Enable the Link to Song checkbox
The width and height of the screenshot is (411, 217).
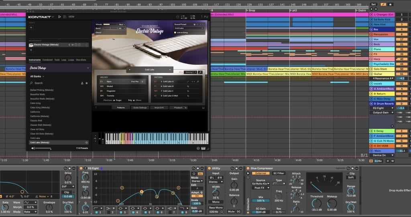pos(175,32)
